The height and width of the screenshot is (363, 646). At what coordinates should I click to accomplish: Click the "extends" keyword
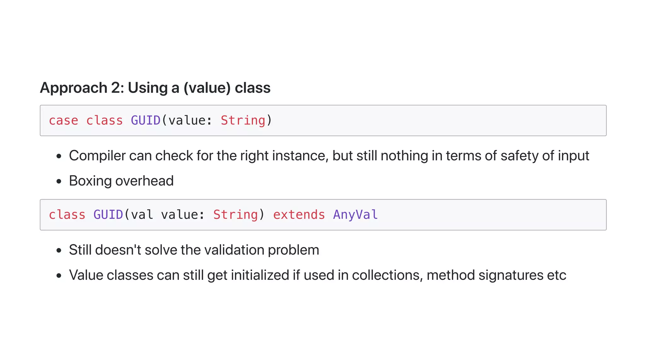(x=299, y=215)
